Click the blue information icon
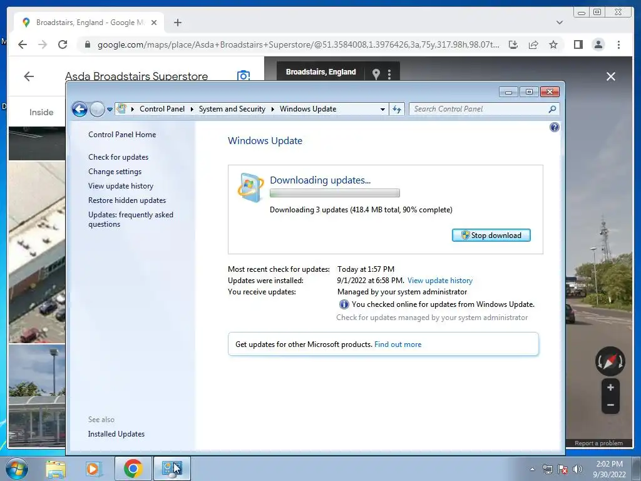Image resolution: width=641 pixels, height=481 pixels. coord(344,304)
